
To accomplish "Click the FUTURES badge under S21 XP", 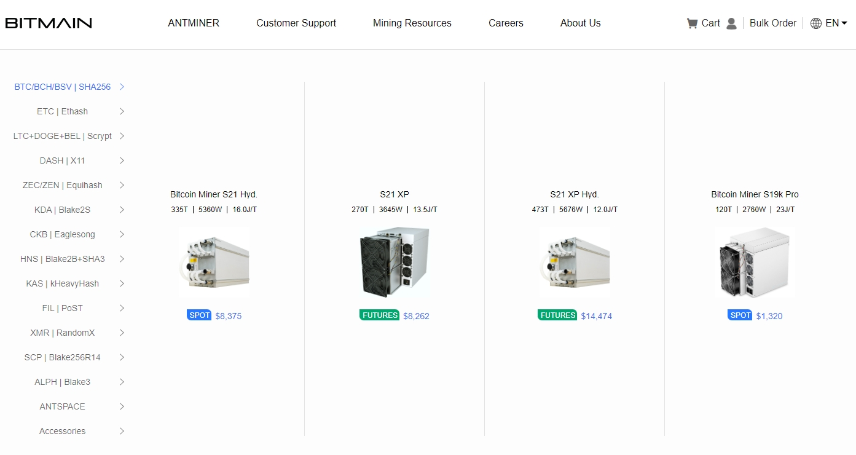I will click(380, 315).
